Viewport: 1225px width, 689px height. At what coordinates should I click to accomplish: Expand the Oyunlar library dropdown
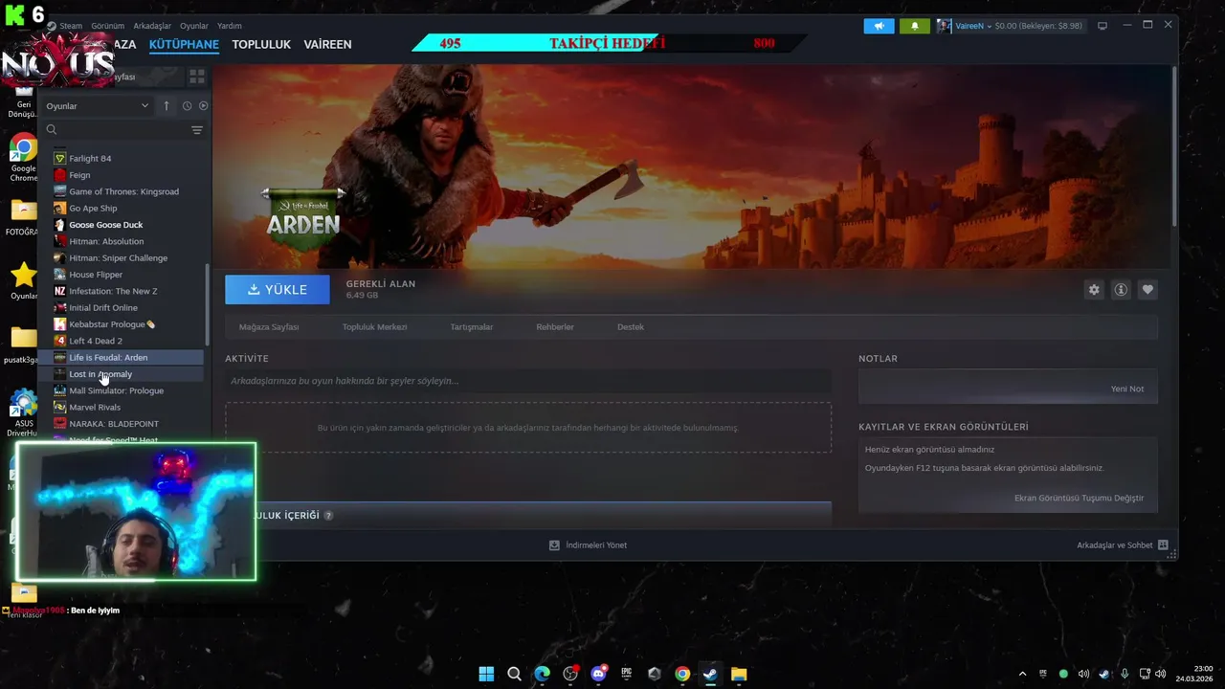point(99,105)
